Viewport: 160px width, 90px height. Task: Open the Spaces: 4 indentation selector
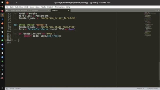[x=140, y=89]
